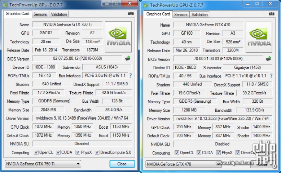The image size is (281, 173).
Task: Click the Texture Fillrate value 42.9 GTexel/s
Action: (114, 93)
